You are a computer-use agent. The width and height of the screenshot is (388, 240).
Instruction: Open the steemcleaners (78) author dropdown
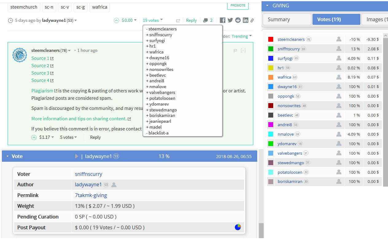tap(51, 50)
